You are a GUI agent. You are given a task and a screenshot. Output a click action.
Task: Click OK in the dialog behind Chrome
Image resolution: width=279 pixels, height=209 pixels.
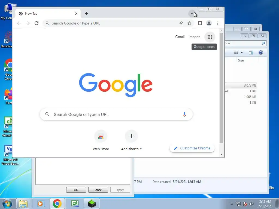point(76,190)
